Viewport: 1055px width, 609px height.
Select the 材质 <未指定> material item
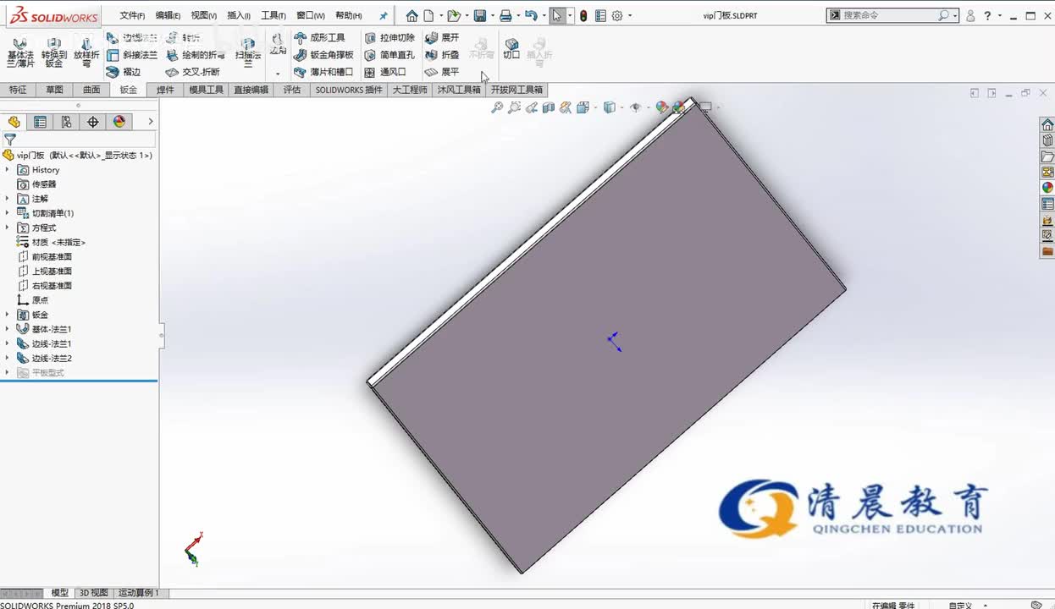[x=52, y=242]
